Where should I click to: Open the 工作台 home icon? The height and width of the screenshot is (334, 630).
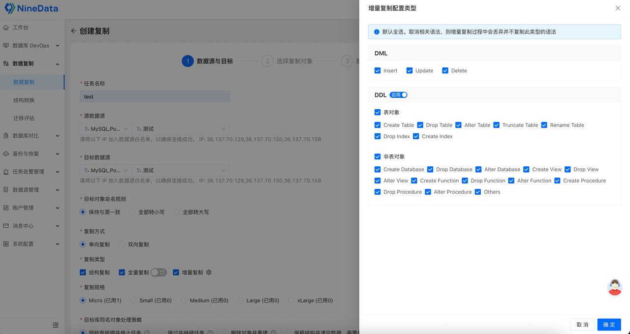point(6,28)
